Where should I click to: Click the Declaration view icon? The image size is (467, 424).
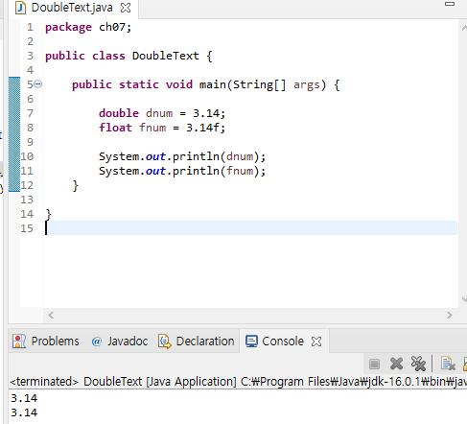pos(165,342)
